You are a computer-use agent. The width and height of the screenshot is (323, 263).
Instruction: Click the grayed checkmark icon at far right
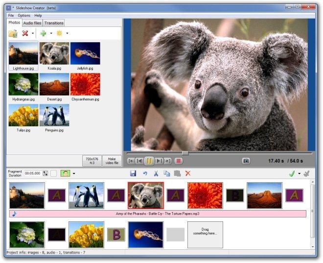tap(306, 173)
